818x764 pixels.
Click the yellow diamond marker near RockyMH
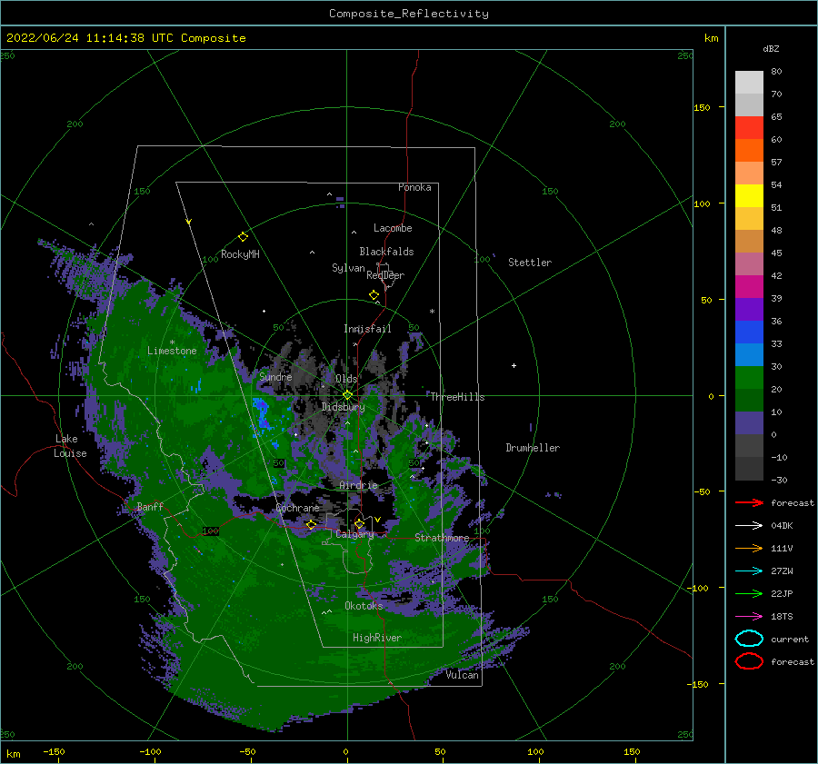[243, 237]
